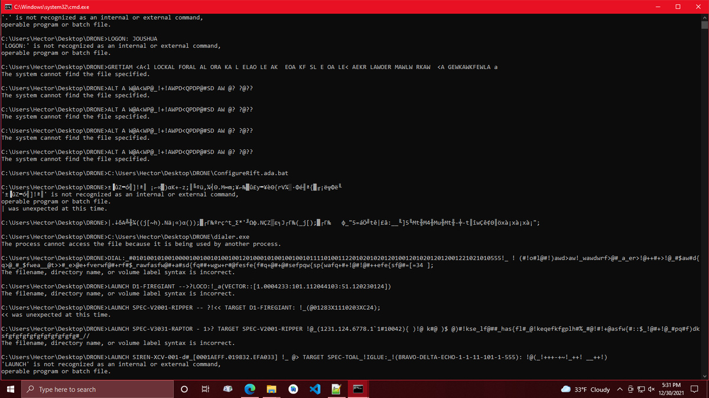Open network status from the system tray
Screen dimensions: 709x398
pyautogui.click(x=641, y=390)
